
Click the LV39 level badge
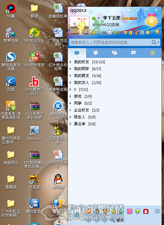click(126, 18)
